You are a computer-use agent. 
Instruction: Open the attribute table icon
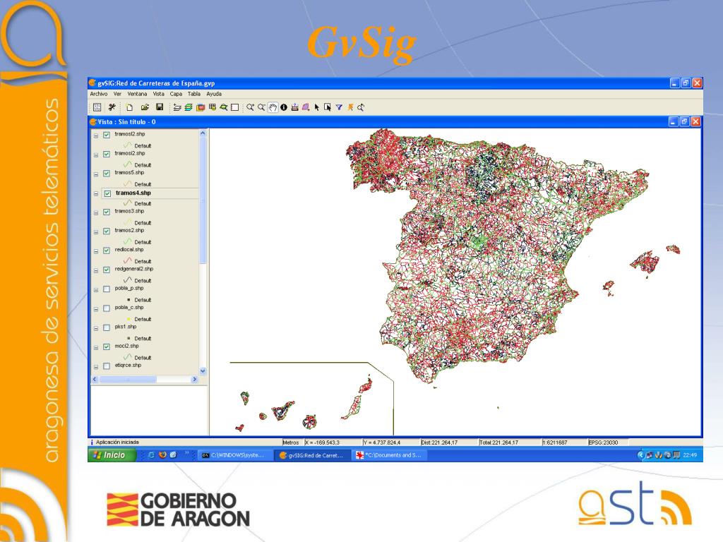(212, 107)
